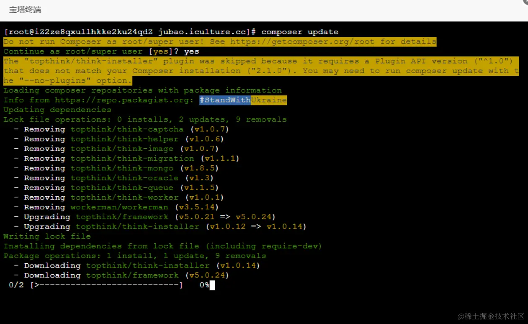Open the https://getcomposer.org/root link
This screenshot has width=528, height=324.
(x=302, y=41)
